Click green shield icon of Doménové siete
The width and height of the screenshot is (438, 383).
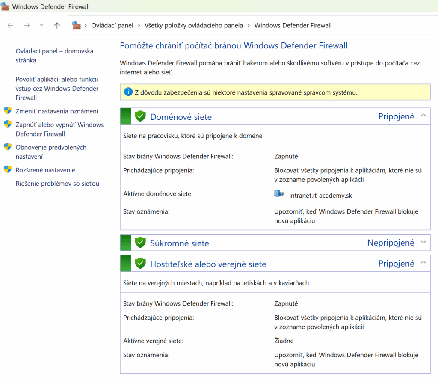click(140, 116)
